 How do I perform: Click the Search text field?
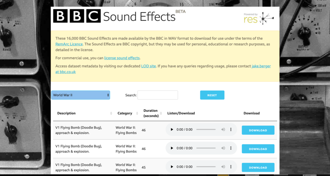tap(158, 95)
